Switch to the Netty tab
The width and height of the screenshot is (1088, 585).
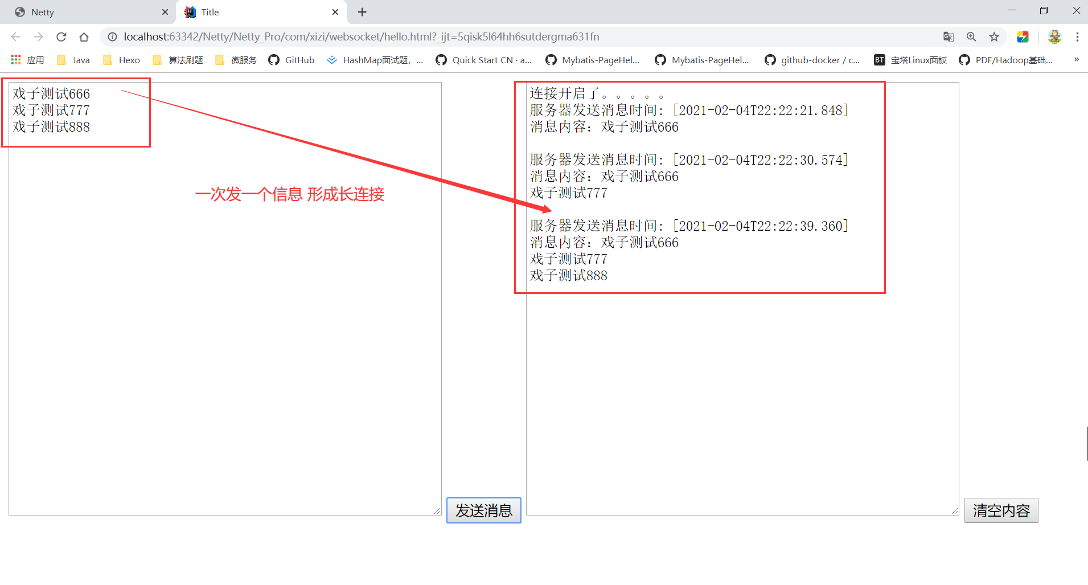(x=88, y=12)
